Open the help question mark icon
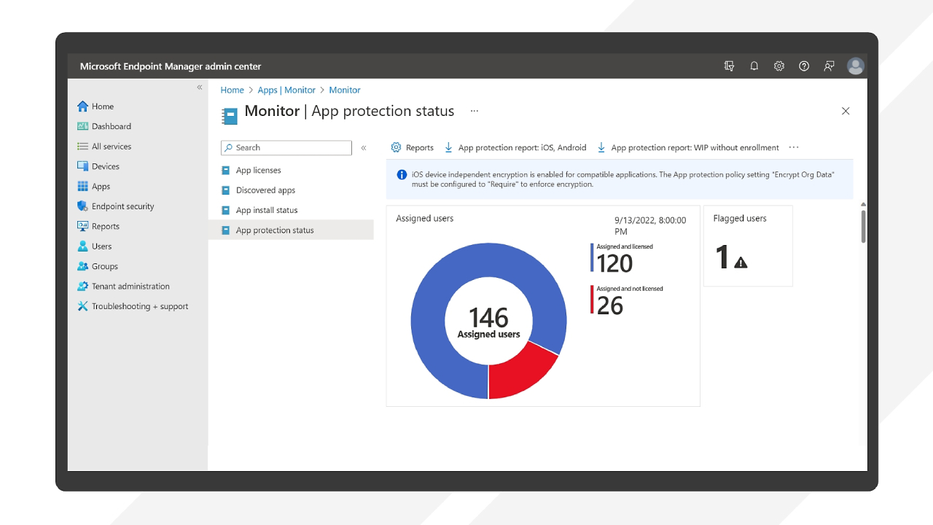This screenshot has height=525, width=933. coord(804,66)
